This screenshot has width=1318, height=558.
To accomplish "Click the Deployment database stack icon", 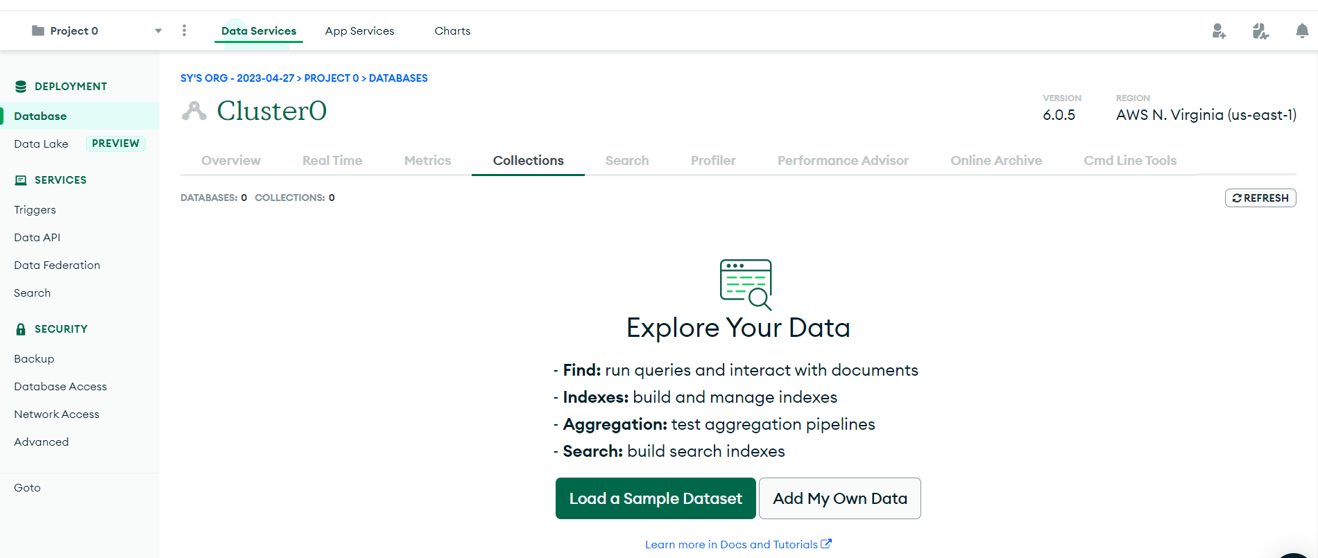I will click(21, 87).
